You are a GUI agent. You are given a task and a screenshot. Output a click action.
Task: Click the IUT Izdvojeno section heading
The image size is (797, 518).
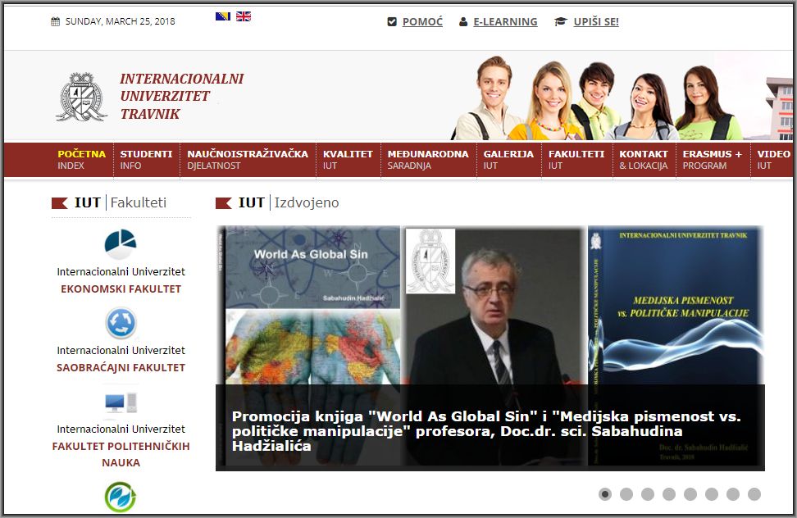(288, 202)
